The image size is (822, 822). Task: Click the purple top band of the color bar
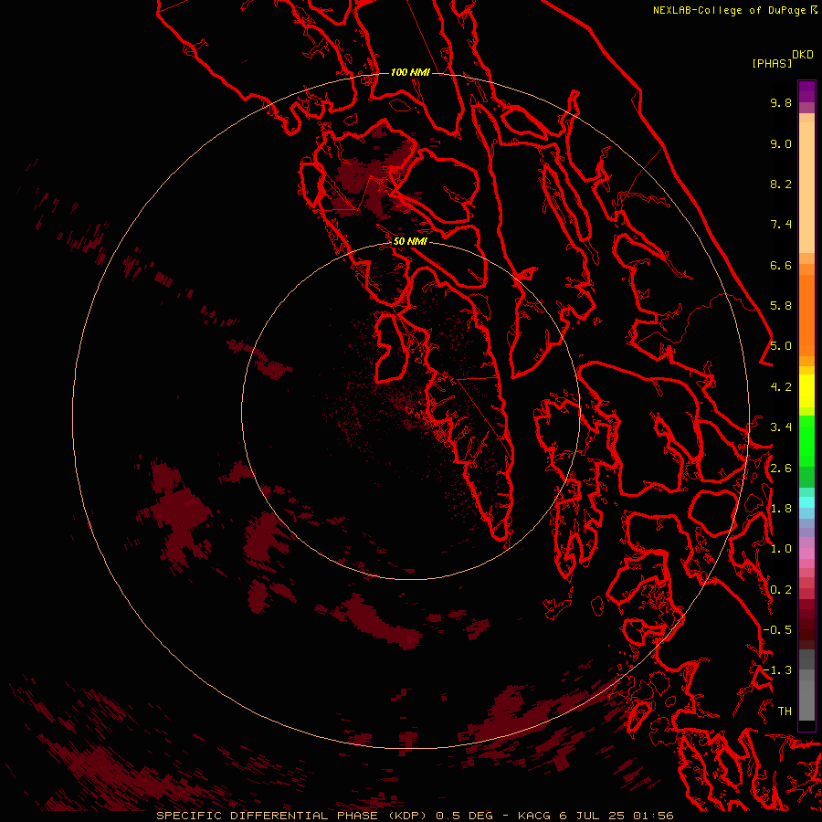click(x=806, y=90)
